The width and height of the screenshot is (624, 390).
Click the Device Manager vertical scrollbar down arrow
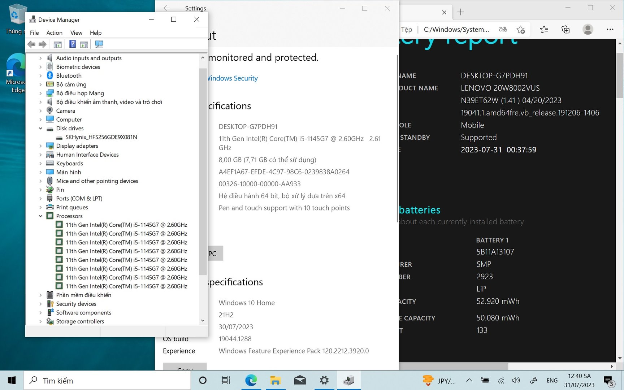(203, 320)
